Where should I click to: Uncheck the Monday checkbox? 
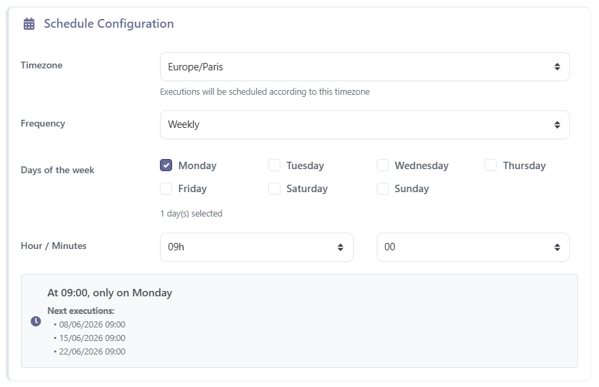click(x=166, y=166)
